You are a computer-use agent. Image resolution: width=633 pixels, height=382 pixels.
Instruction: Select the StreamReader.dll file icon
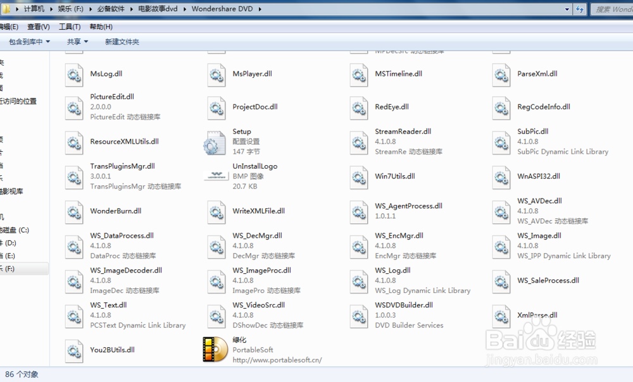[359, 143]
